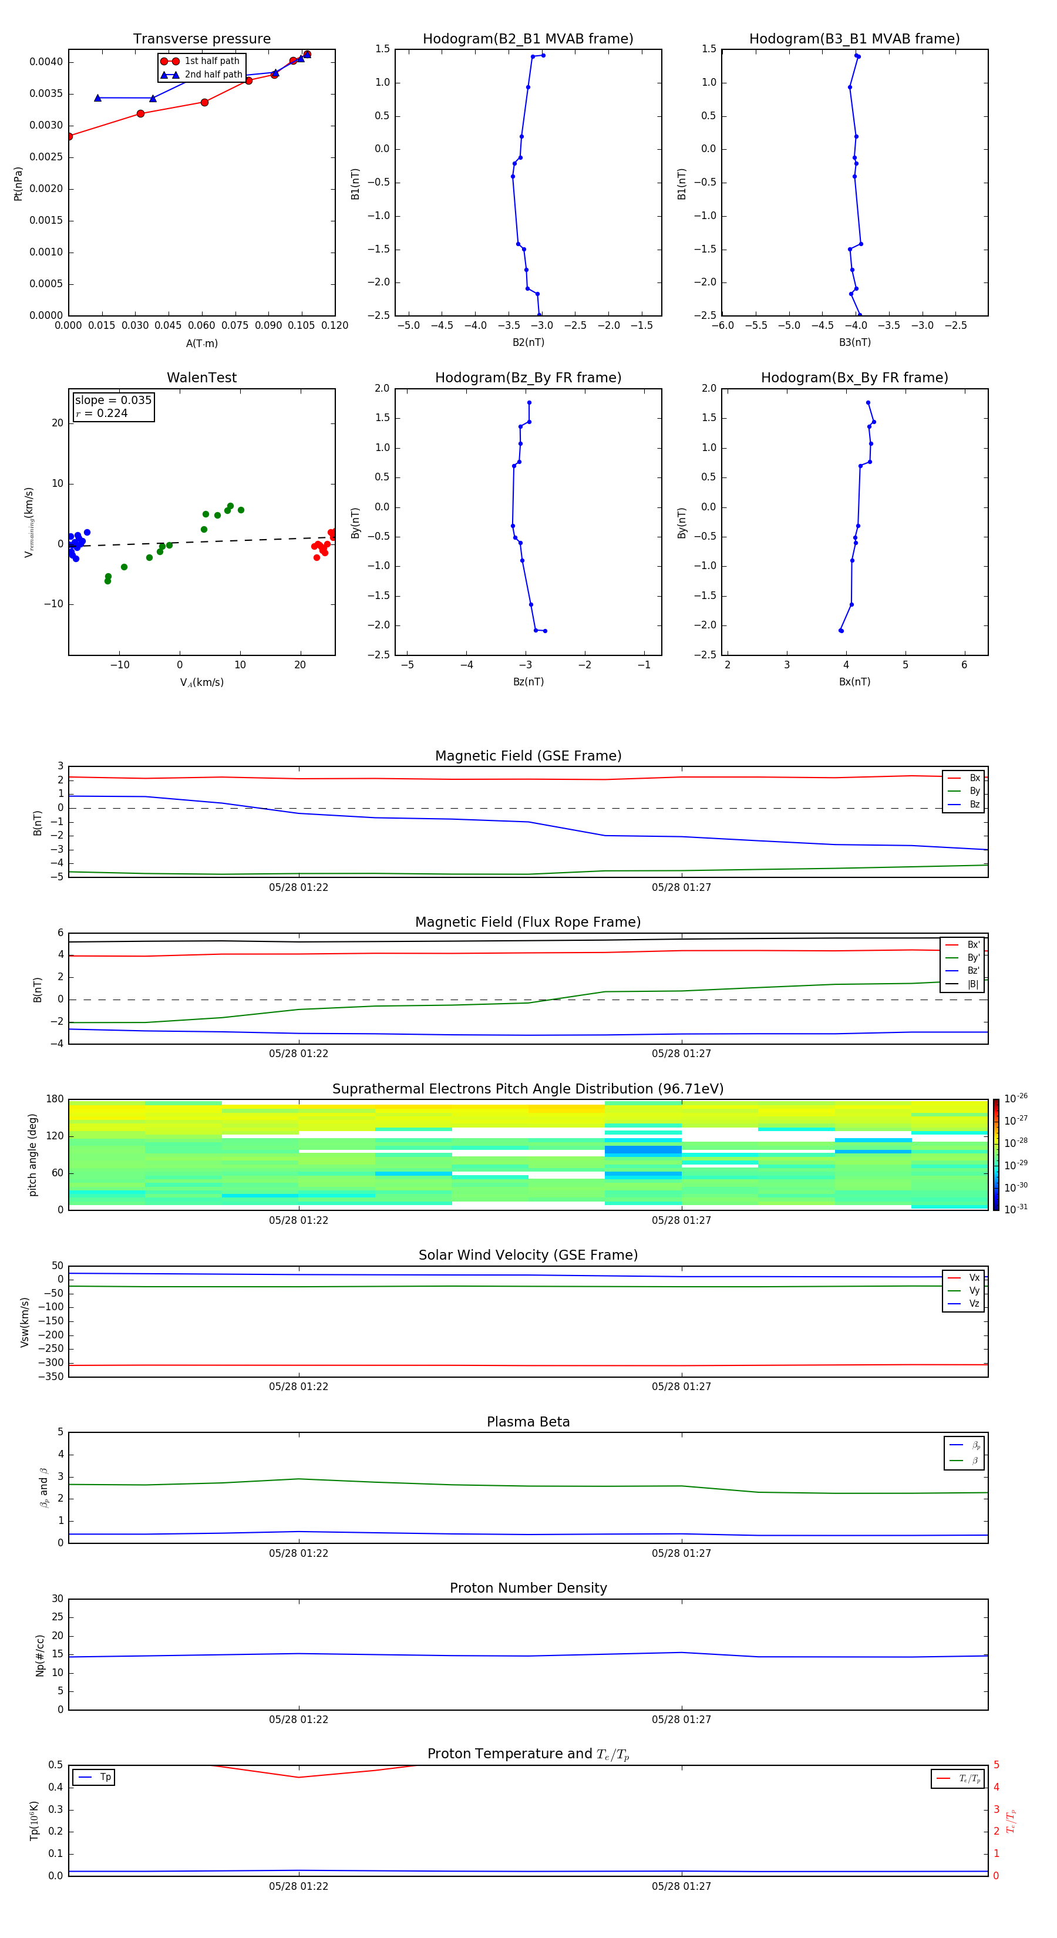Click the Te/Tp legend entry on the right

pos(957,1778)
